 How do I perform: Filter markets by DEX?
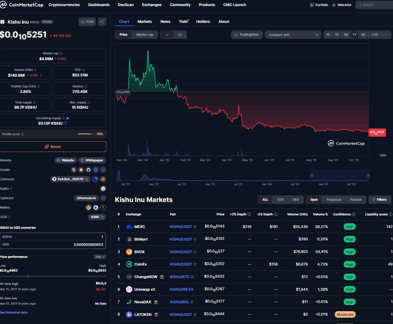pos(296,200)
